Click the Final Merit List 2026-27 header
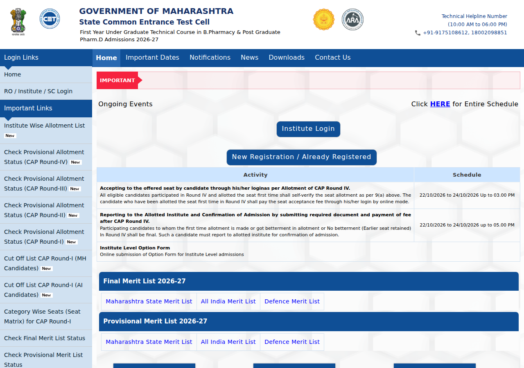The image size is (524, 368). coord(309,281)
